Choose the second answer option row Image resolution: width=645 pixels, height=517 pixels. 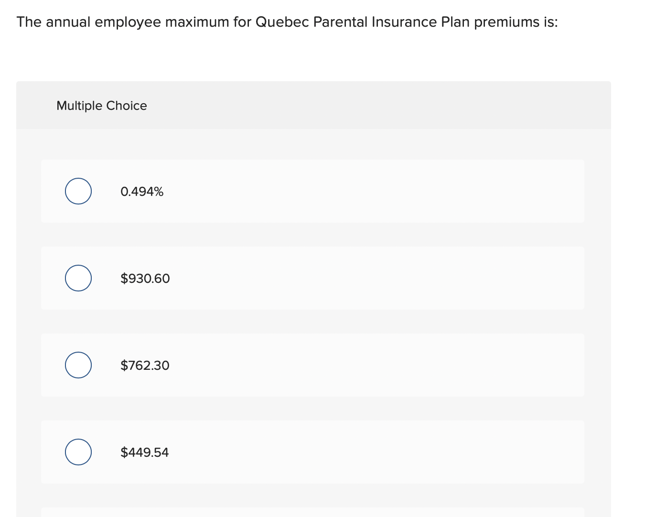pyautogui.click(x=313, y=278)
